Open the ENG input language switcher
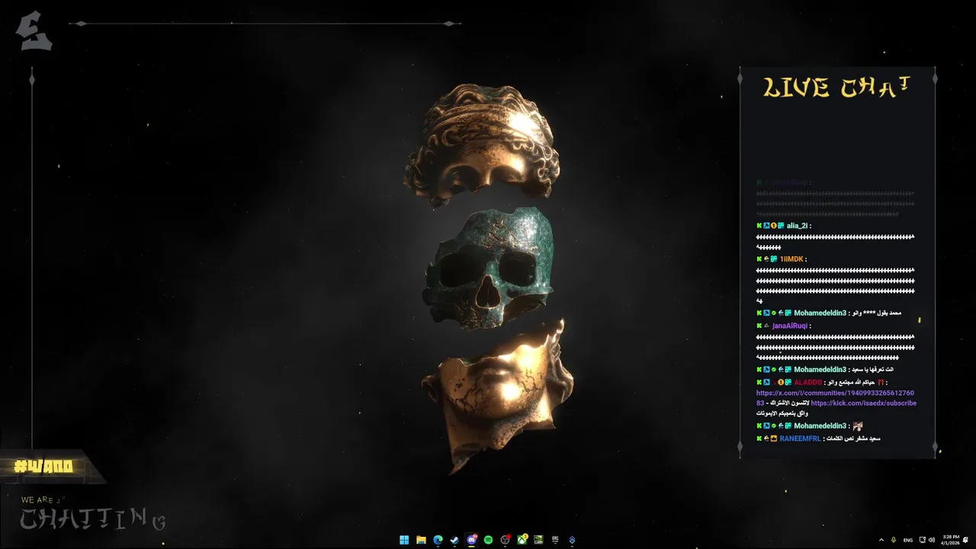 908,540
